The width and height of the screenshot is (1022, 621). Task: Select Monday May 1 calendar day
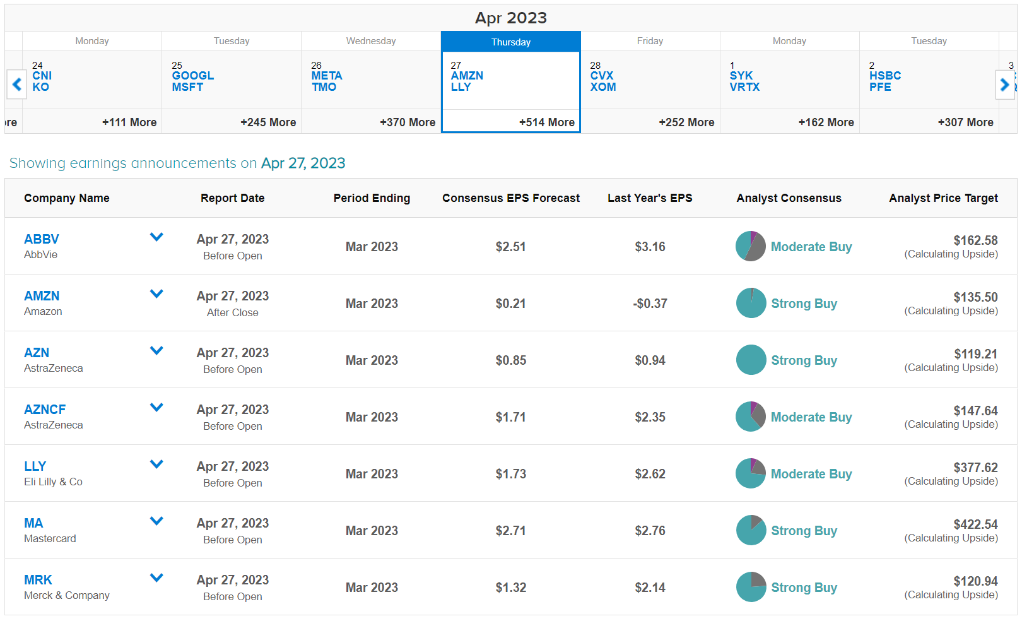(790, 82)
